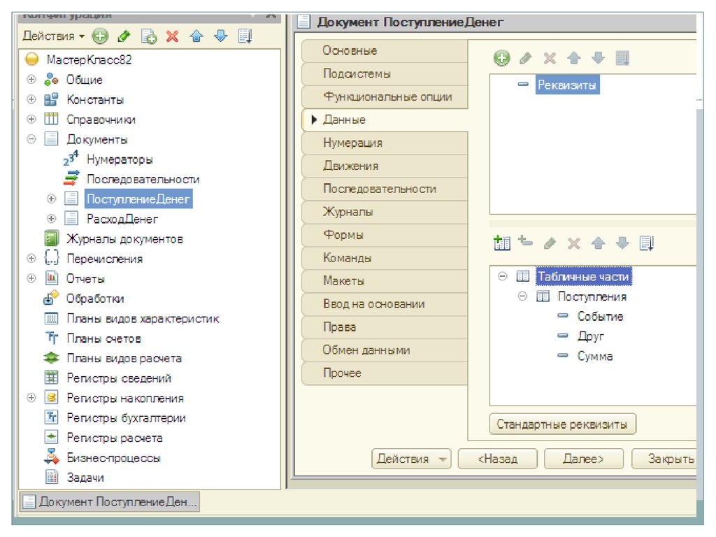Add tabular section attribute icon
This screenshot has width=716, height=537.
(526, 241)
